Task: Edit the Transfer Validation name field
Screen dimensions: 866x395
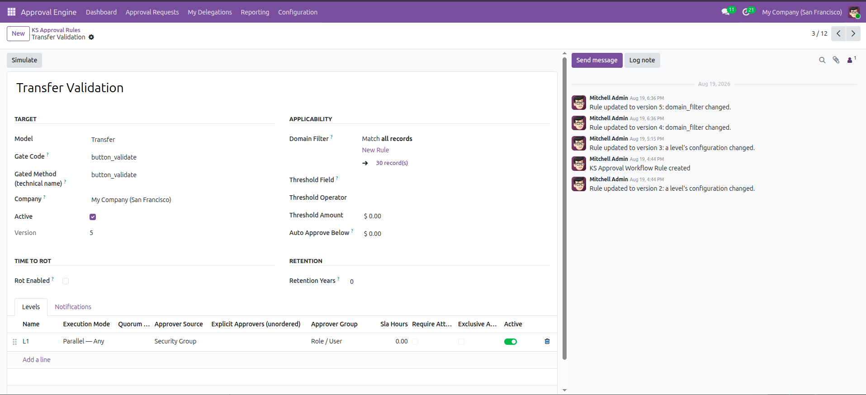Action: (x=282, y=88)
